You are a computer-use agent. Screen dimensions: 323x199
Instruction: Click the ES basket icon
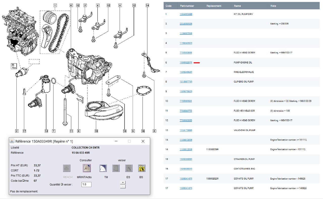click(129, 168)
